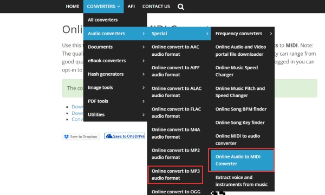Image resolution: width=325 pixels, height=195 pixels.
Task: Expand PDF tools submenu
Action: (115, 101)
